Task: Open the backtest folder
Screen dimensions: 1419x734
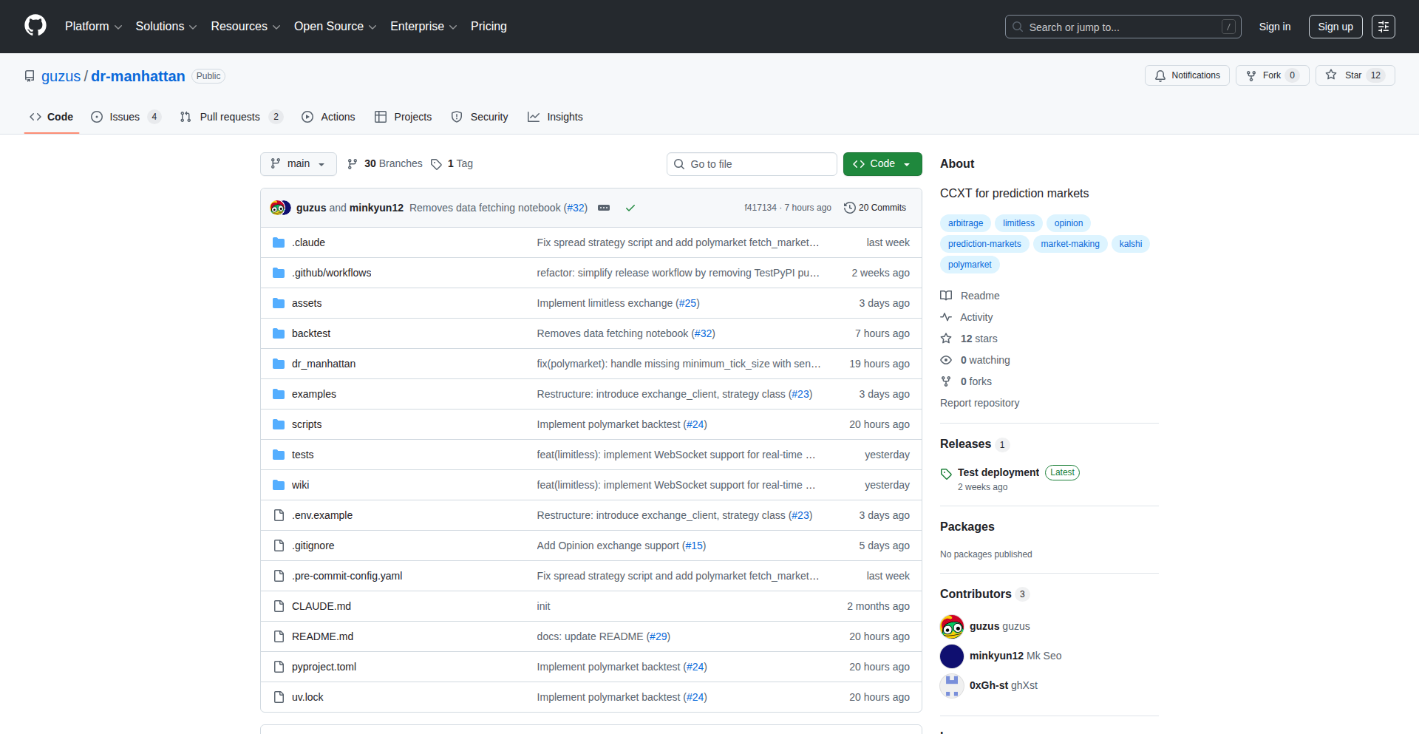Action: (x=311, y=333)
